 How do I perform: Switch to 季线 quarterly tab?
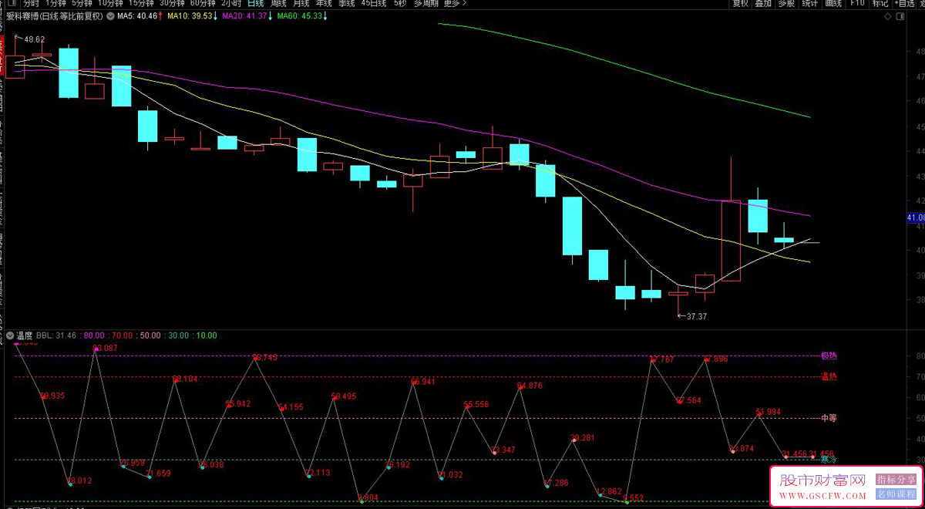coord(346,4)
